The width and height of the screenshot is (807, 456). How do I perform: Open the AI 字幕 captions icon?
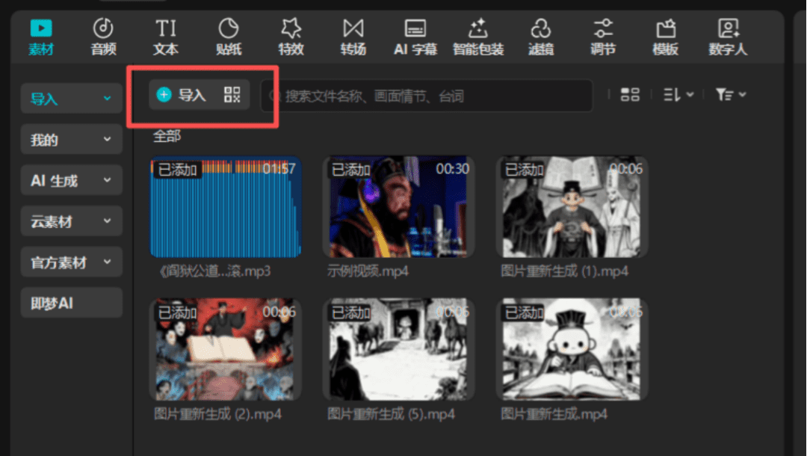coord(415,30)
